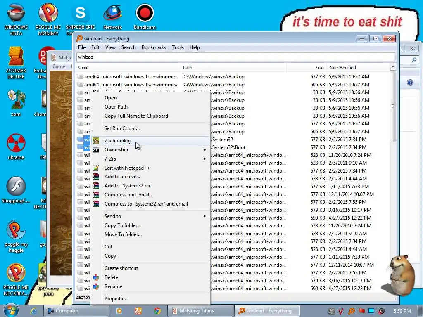Select the ShoppingC... Flash desktop icon
Viewport: 423px width, 317px height.
[x=16, y=190]
